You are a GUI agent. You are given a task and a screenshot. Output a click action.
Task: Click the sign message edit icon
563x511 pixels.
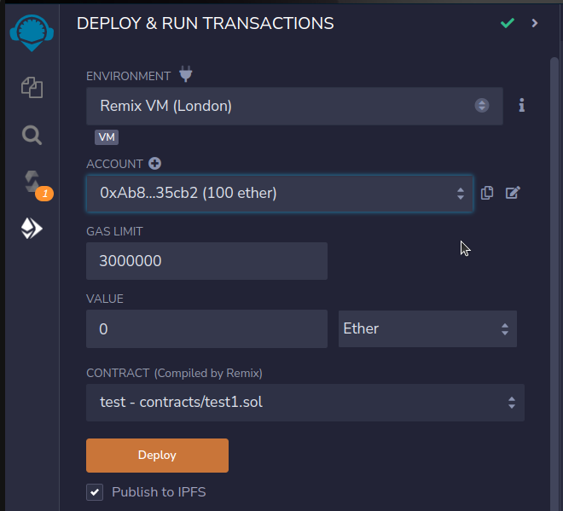pos(513,193)
